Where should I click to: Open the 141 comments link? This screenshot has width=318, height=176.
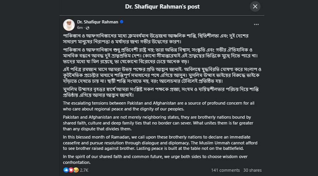tap(225, 170)
